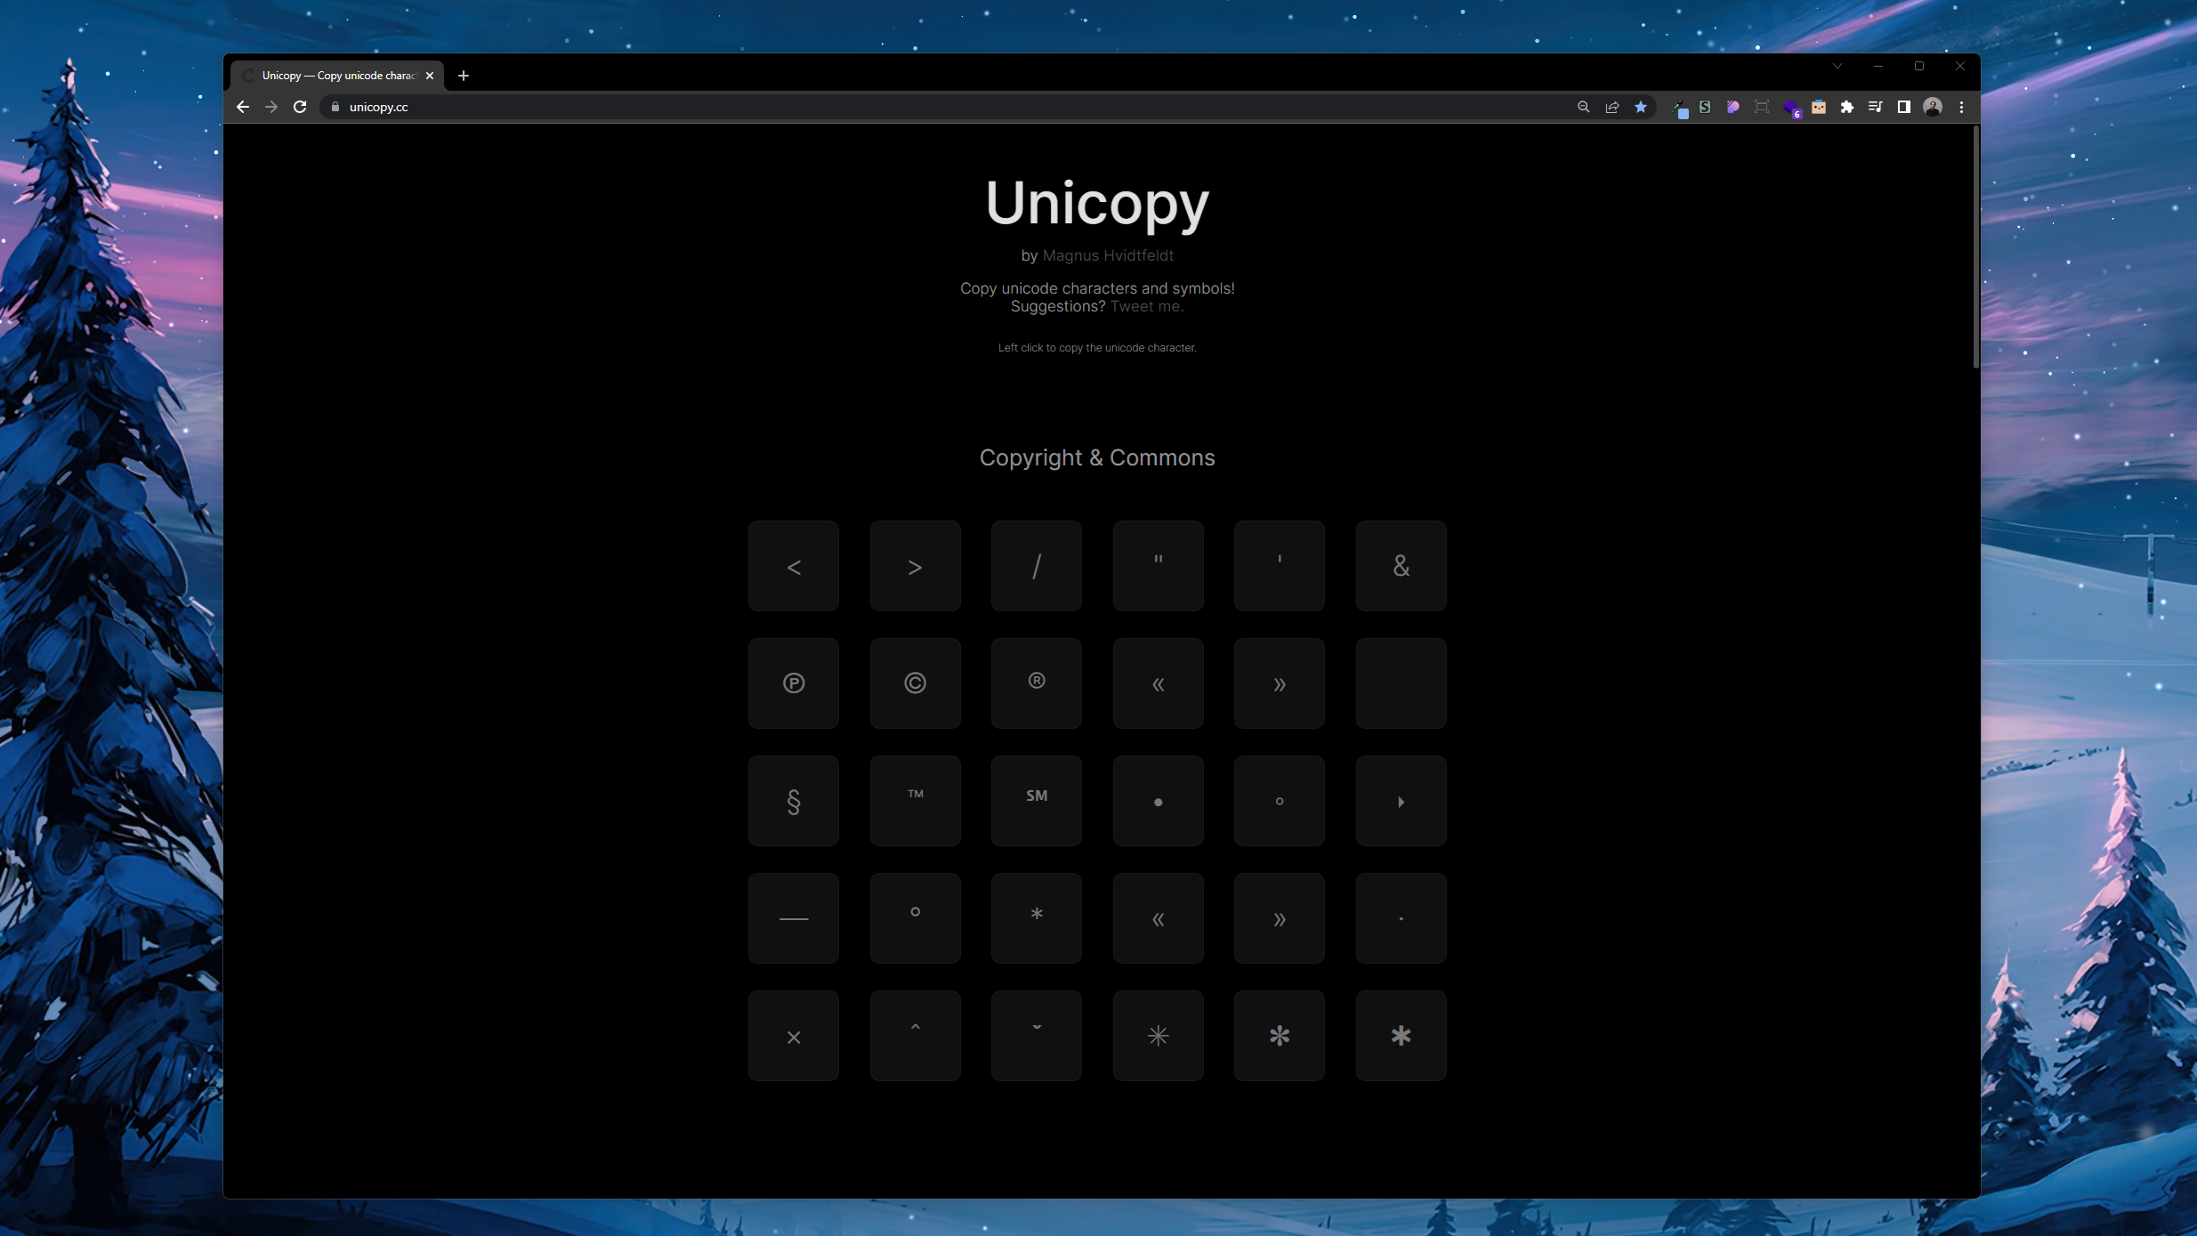Copy the breve accent tile

1036,1036
